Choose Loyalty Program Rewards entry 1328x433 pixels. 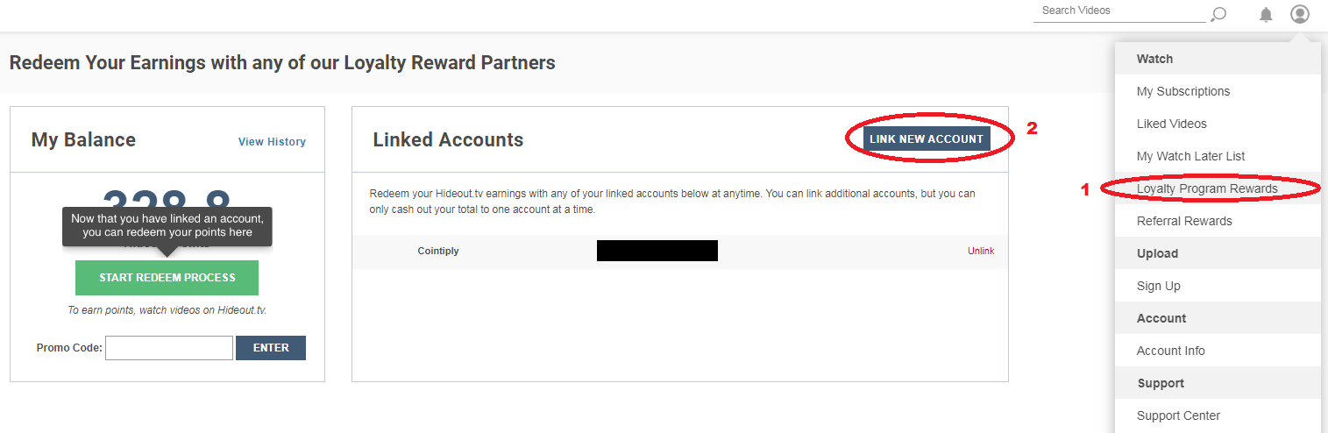tap(1207, 188)
